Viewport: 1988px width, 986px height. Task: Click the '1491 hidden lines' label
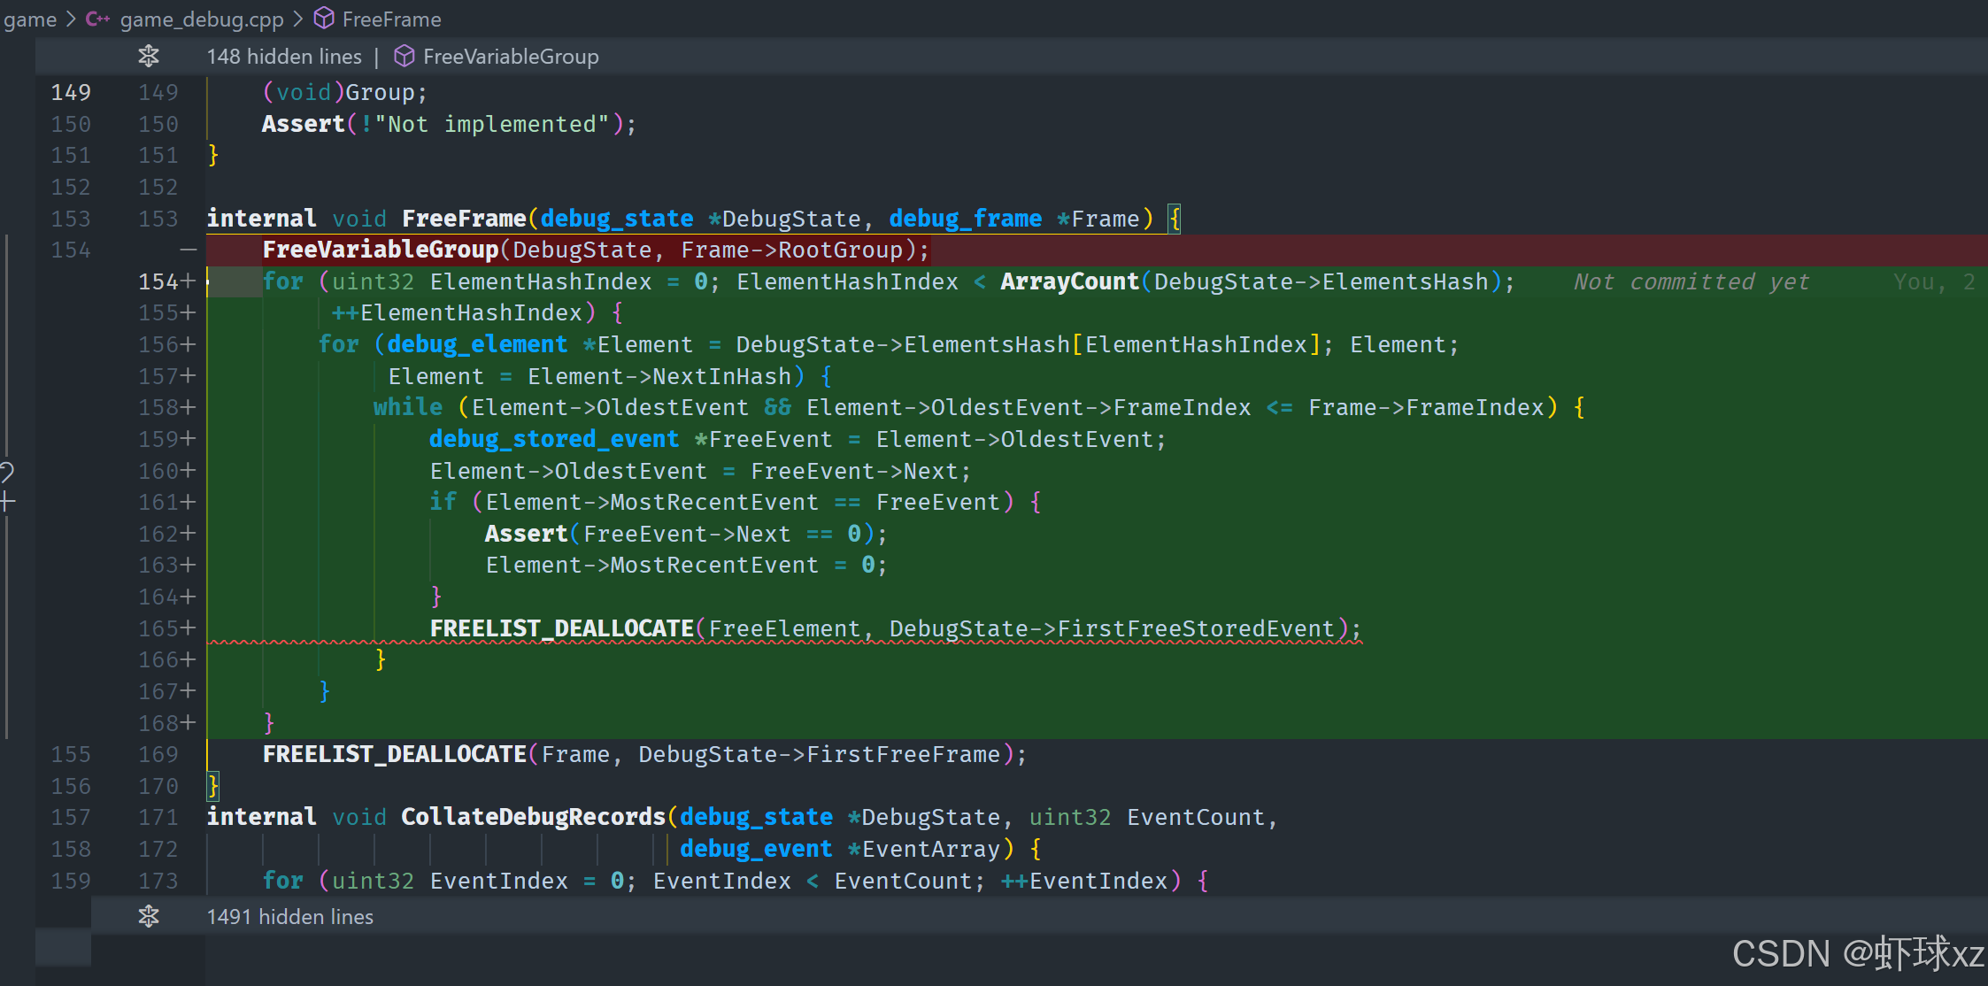point(290,916)
